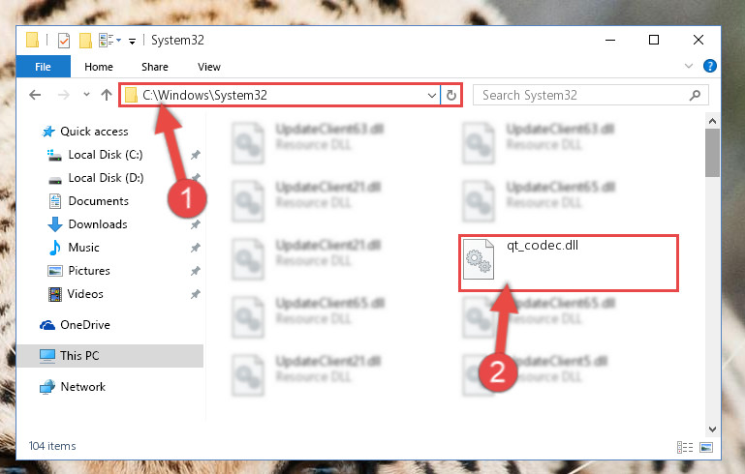
Task: Go back using the Back arrow
Action: (x=35, y=95)
